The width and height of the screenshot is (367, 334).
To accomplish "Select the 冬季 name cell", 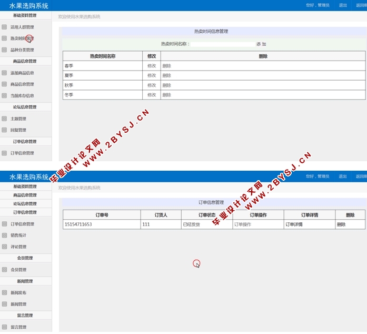I will tap(103, 95).
